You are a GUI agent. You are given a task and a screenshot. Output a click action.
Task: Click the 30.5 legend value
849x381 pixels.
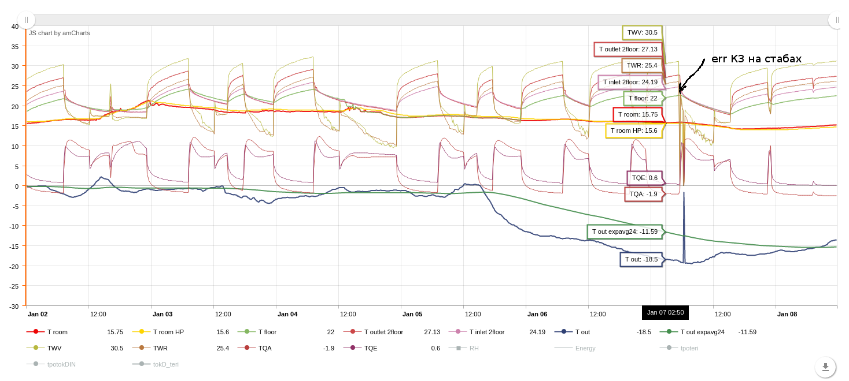pyautogui.click(x=117, y=348)
